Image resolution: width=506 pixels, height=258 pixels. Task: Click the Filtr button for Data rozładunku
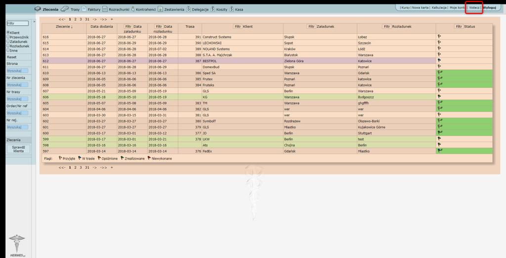[159, 27]
